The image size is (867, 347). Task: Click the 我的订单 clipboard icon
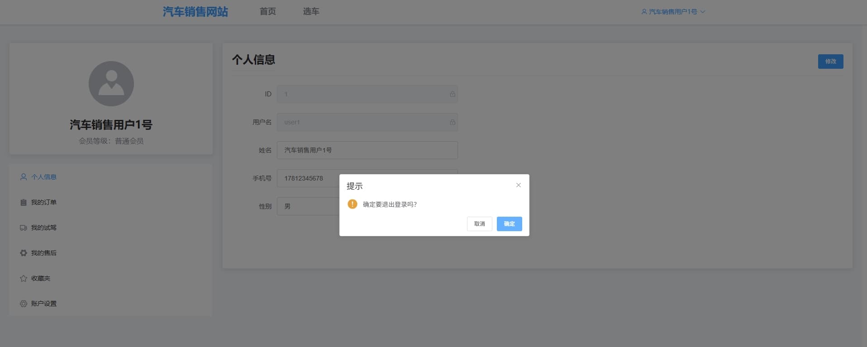24,202
